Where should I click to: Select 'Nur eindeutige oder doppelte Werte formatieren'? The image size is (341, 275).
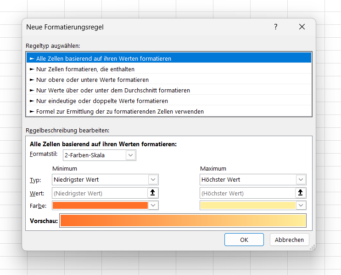pyautogui.click(x=102, y=101)
